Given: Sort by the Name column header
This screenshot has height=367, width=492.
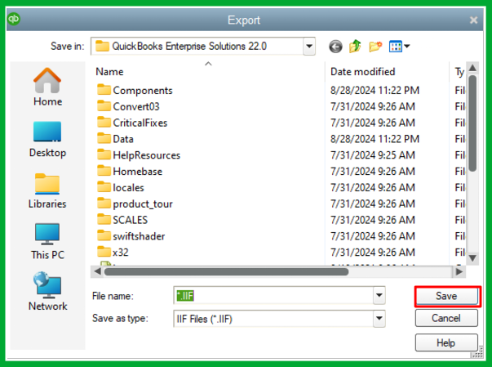Looking at the screenshot, I should pos(109,72).
